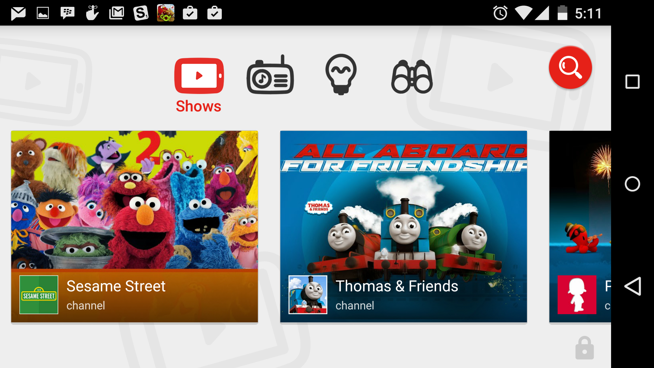Tap the 5:11 clock time
The height and width of the screenshot is (368, 654).
[x=589, y=14]
